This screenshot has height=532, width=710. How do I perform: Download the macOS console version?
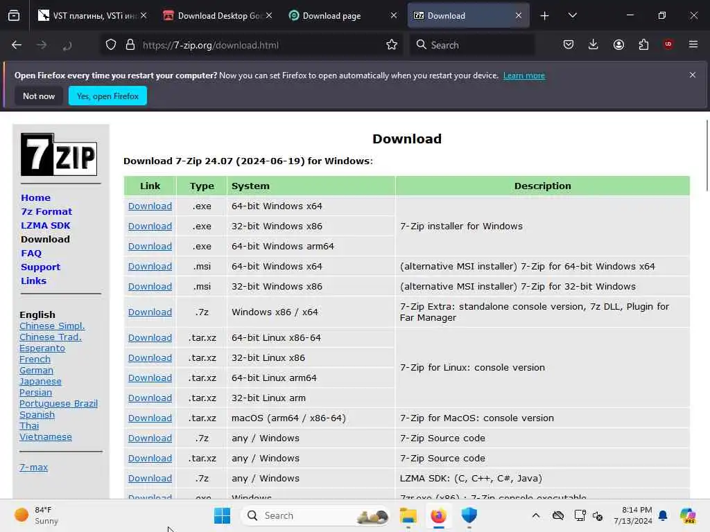pos(150,418)
